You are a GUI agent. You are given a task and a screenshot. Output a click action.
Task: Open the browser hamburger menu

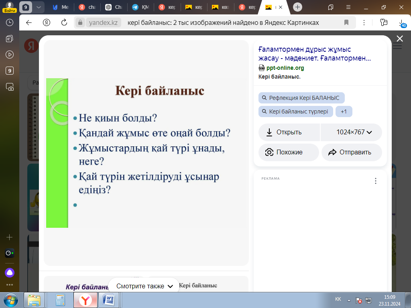click(x=348, y=7)
